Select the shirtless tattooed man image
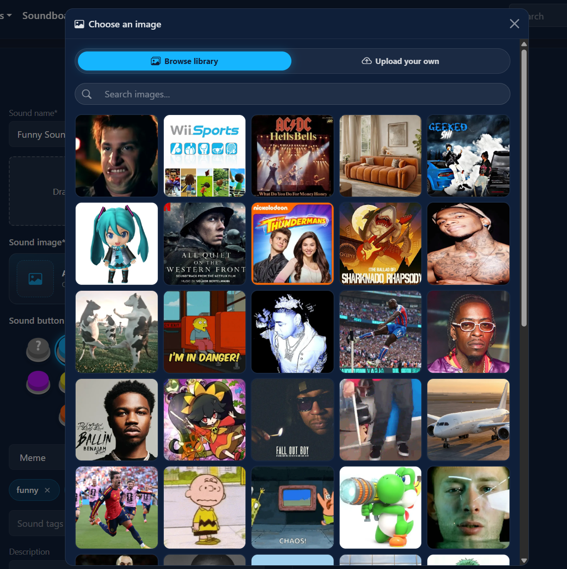Viewport: 567px width, 569px height. [469, 243]
